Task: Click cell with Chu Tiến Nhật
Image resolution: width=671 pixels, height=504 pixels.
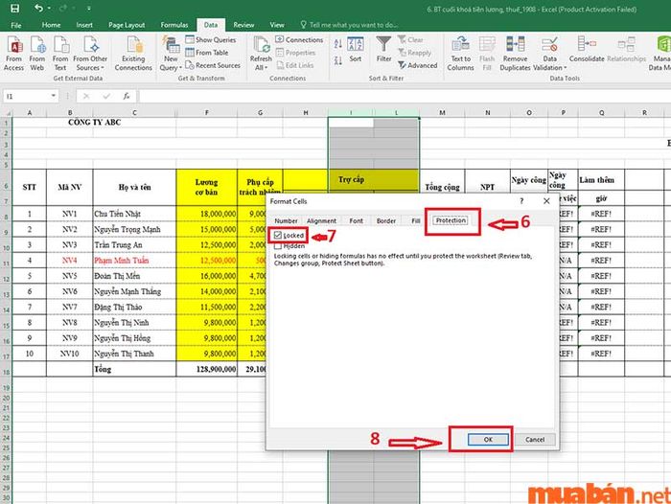Action: 134,214
